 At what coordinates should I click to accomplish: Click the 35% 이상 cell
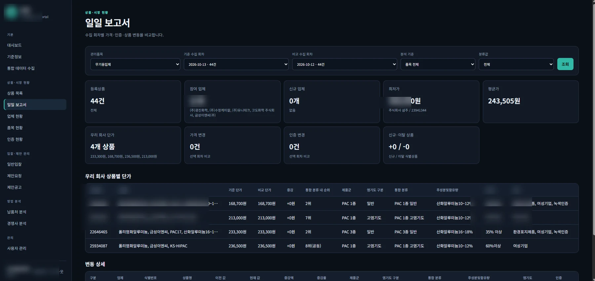click(494, 232)
